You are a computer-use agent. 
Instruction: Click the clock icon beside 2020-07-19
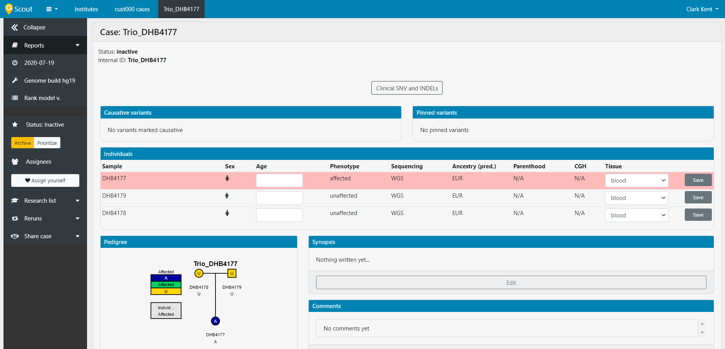(15, 63)
